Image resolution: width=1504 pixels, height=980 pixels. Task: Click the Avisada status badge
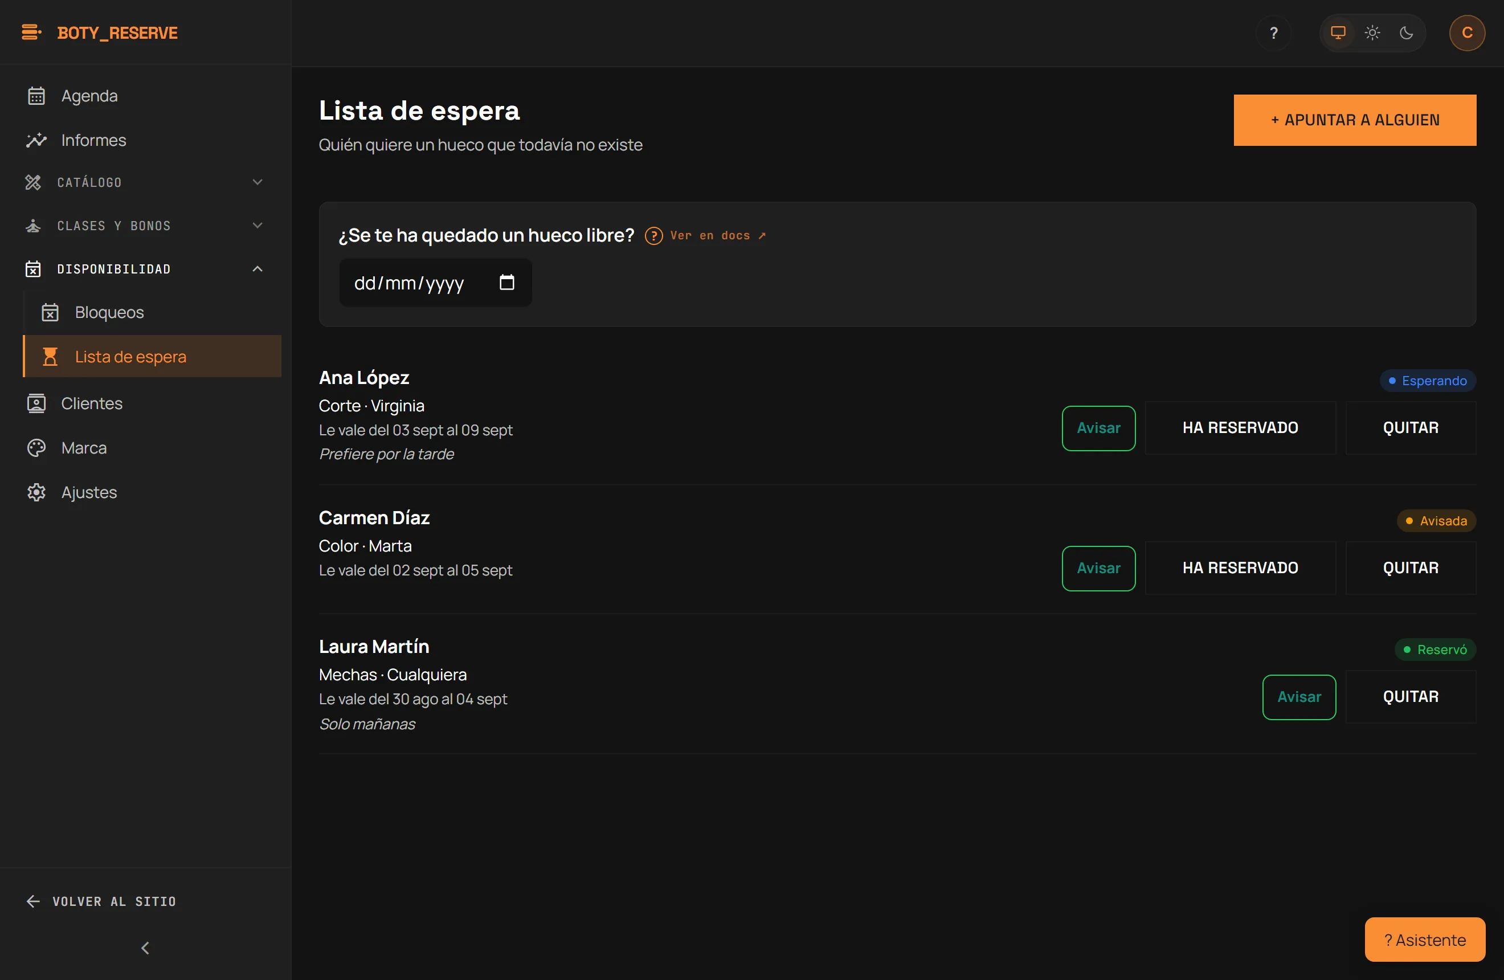(x=1436, y=521)
